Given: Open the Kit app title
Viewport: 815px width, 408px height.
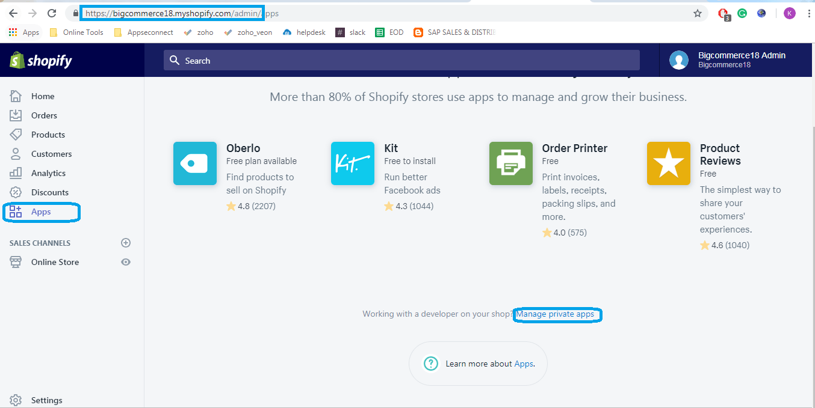Looking at the screenshot, I should [x=391, y=148].
